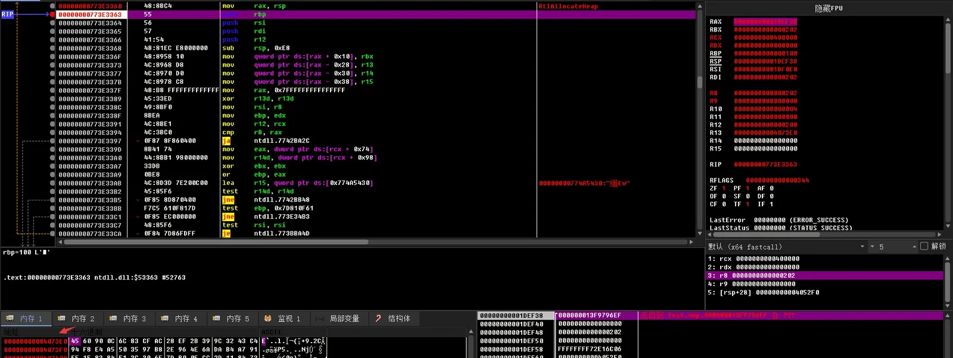Click register panel scrollbar up arrow
Viewport: 953px width, 358px height.
pos(948,20)
